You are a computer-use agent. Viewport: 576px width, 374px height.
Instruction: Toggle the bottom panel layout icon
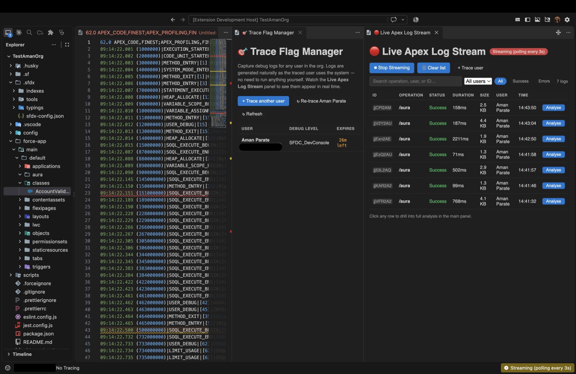[x=537, y=20]
